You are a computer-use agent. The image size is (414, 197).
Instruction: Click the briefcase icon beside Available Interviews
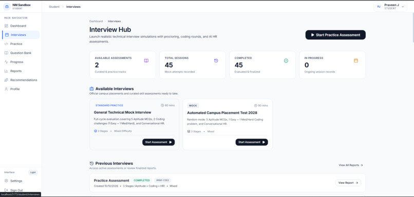(x=91, y=89)
